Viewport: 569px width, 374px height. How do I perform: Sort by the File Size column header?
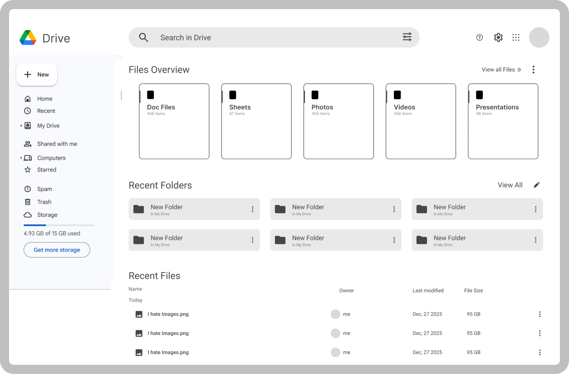(x=473, y=291)
